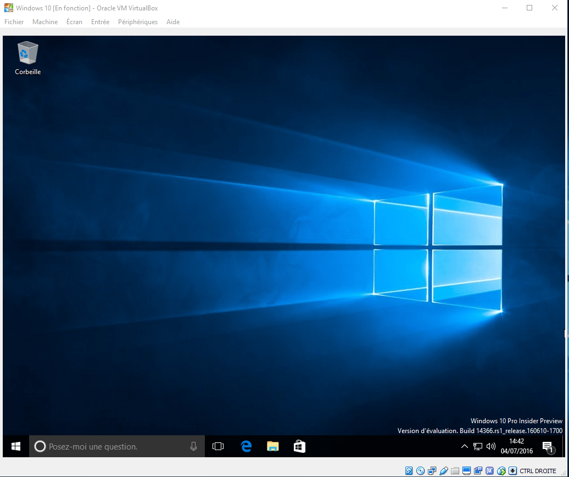Click the keyboard capture down-arrow icon
The image size is (569, 477).
click(x=513, y=471)
